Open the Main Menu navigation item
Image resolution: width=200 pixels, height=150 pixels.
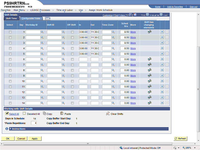[19, 10]
